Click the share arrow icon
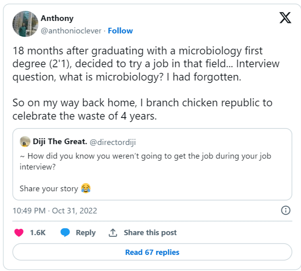Image resolution: width=301 pixels, height=271 pixels. 113,232
